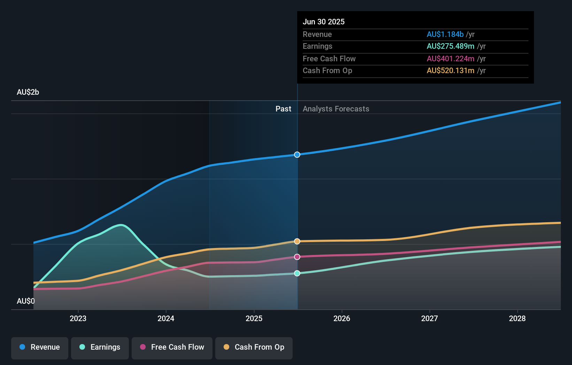Open the Jun 30 2025 tooltip Revenue row
The height and width of the screenshot is (365, 572).
pyautogui.click(x=383, y=34)
